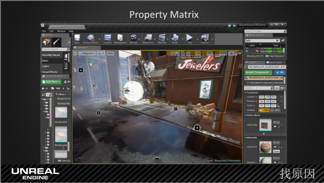Click the tutorial graduation cap icon
Viewport: 324px width, 183px height.
[234, 26]
